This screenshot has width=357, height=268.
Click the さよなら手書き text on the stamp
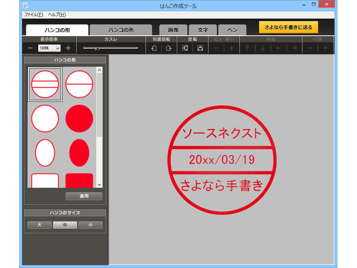click(222, 185)
